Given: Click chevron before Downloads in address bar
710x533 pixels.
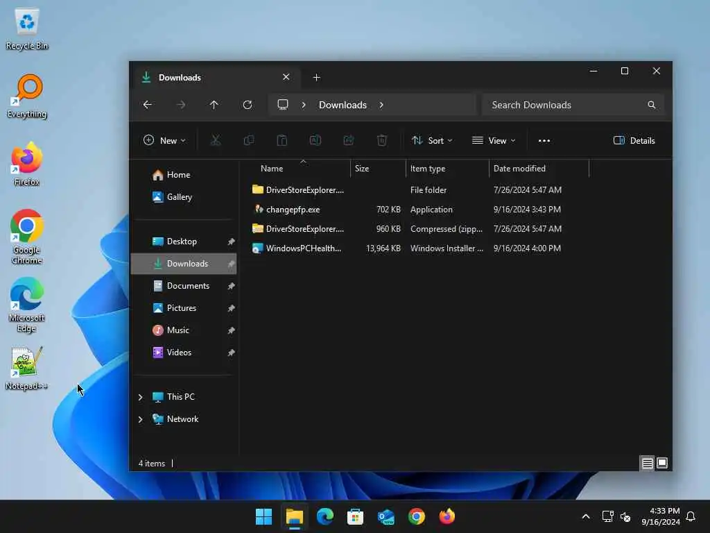Looking at the screenshot, I should [x=304, y=105].
